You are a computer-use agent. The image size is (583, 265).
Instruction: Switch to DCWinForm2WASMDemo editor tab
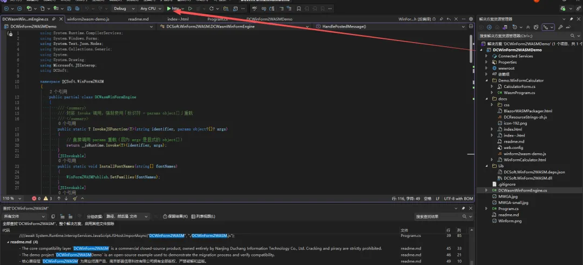269,19
